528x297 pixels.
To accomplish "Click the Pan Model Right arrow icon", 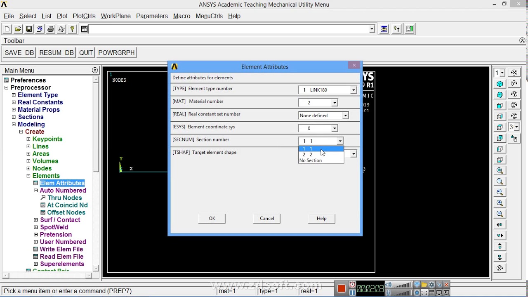I will click(500, 236).
